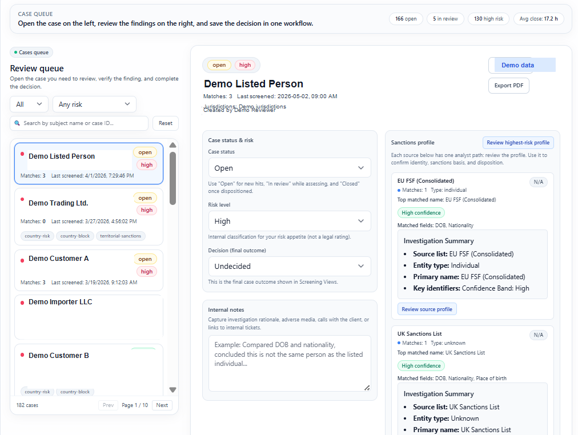Click the '182 cases' count text
The height and width of the screenshot is (435, 578).
(27, 405)
